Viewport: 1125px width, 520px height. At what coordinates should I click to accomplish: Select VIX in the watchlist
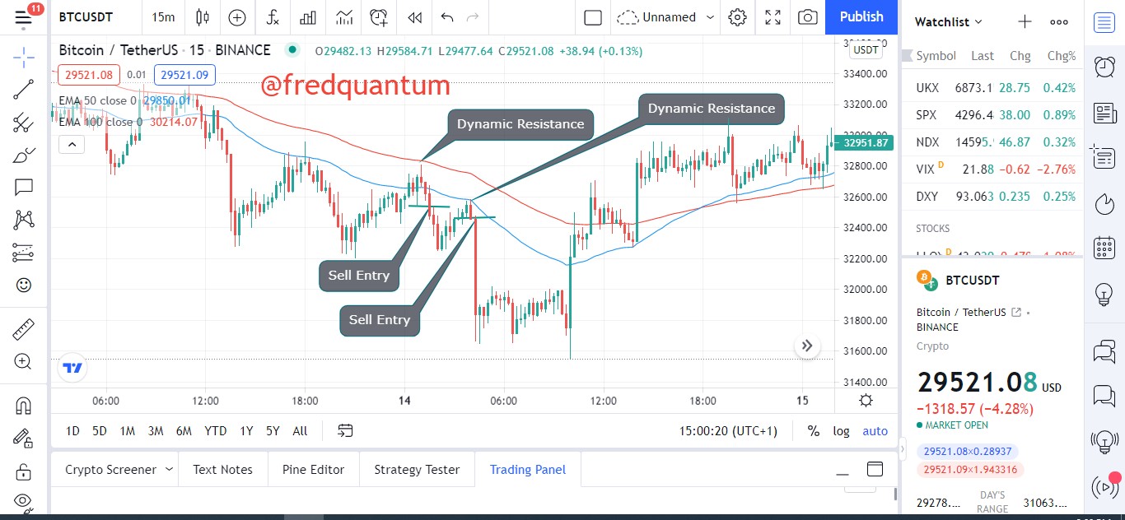[x=993, y=169]
